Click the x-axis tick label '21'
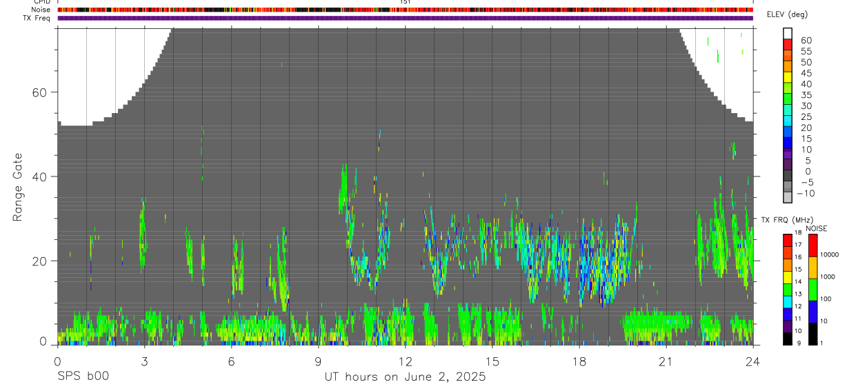847x391 pixels. coord(666,361)
